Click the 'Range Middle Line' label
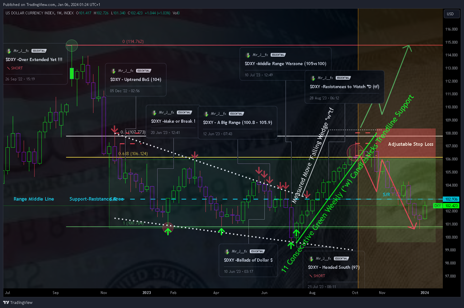The width and height of the screenshot is (464, 308). point(34,199)
